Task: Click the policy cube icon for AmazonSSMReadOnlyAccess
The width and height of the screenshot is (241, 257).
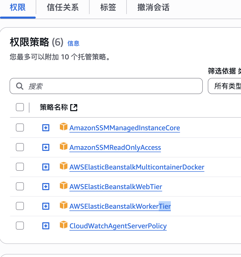Action: point(64,146)
